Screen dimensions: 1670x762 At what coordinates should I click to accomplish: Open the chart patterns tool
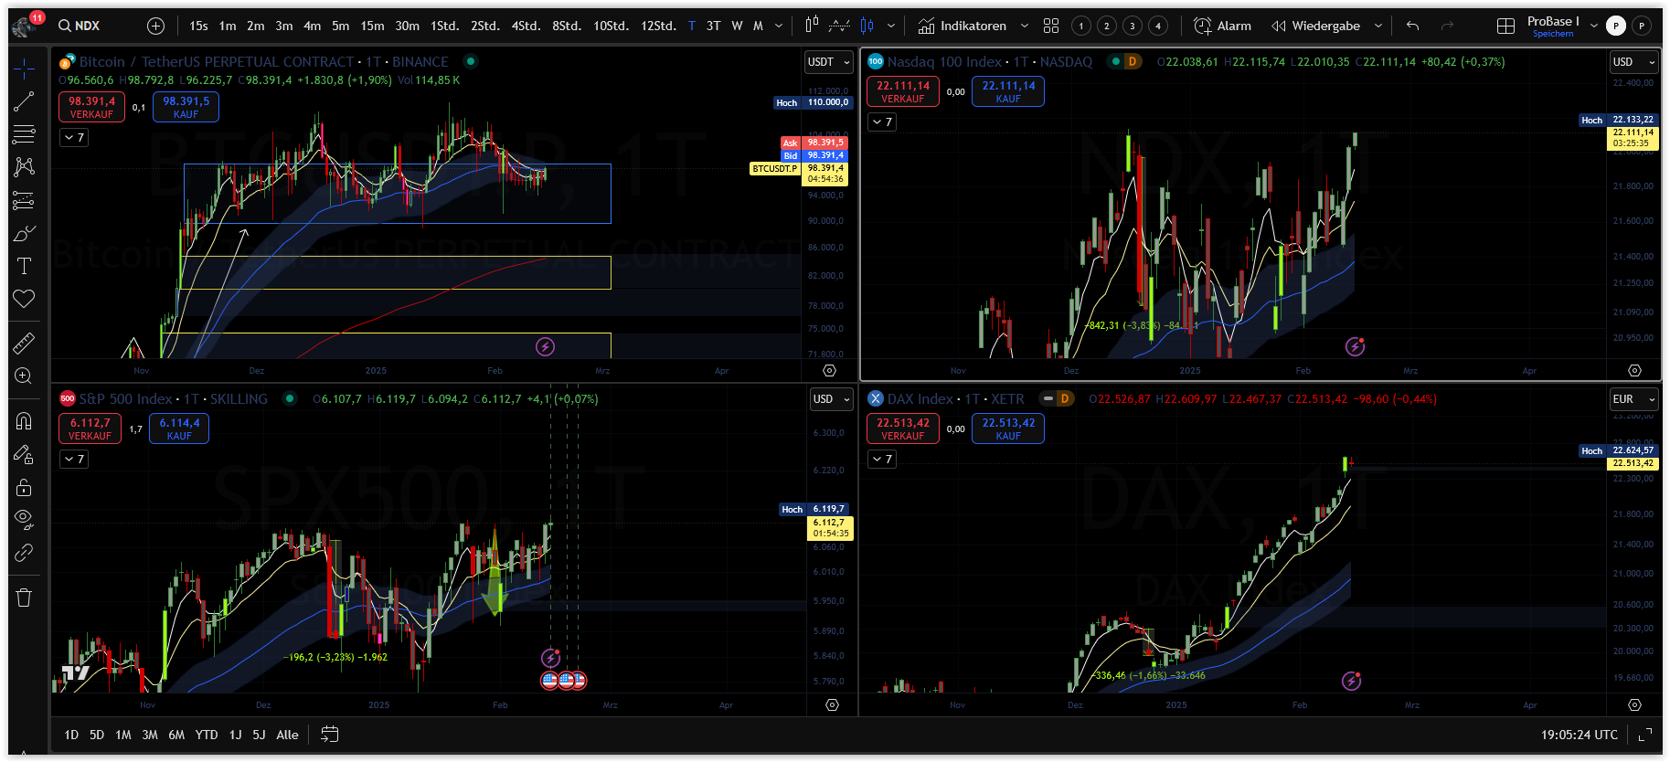tap(25, 166)
